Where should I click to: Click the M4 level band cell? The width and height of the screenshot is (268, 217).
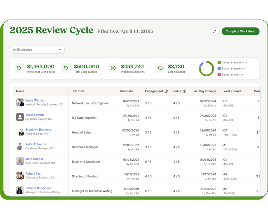pos(230,176)
